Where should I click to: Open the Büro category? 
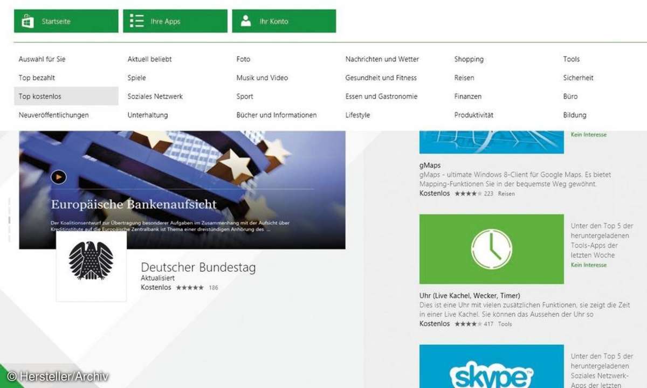click(x=570, y=96)
